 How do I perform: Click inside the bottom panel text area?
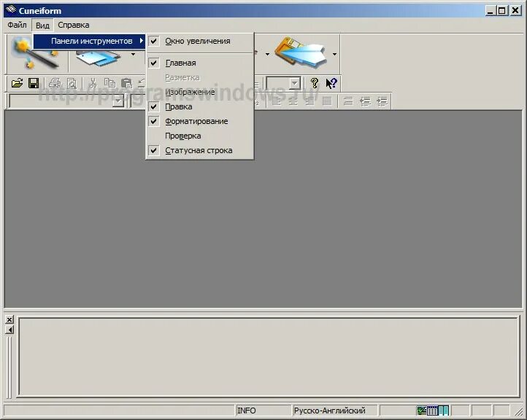[269, 357]
